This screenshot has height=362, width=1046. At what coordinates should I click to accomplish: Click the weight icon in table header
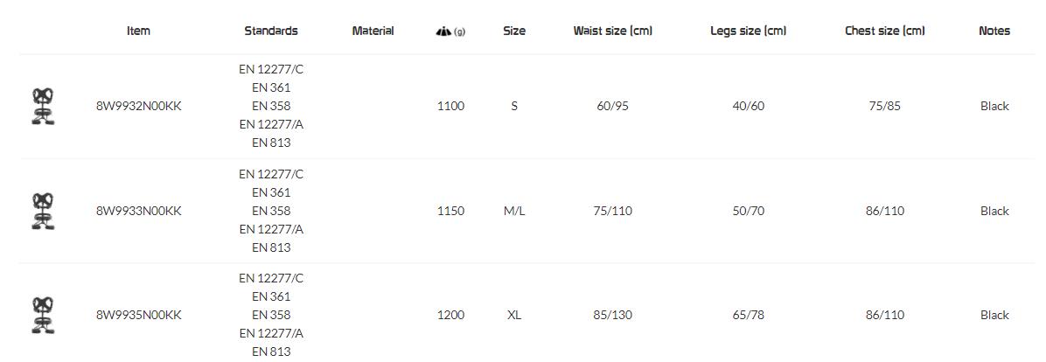coord(444,31)
